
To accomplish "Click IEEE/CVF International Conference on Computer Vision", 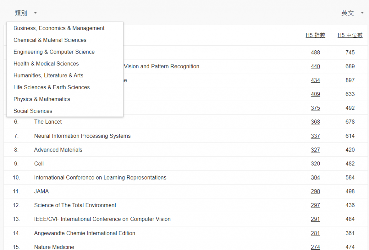I will click(x=102, y=219).
